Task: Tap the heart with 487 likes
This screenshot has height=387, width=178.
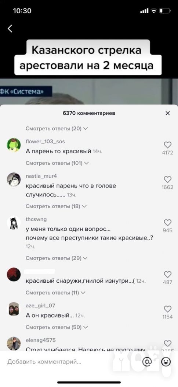Action: pos(168,274)
